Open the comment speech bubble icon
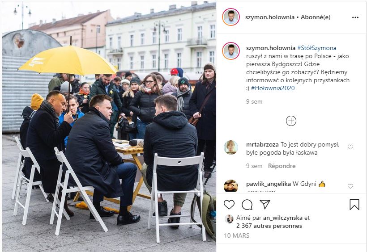This screenshot has width=367, height=252. (x=247, y=205)
